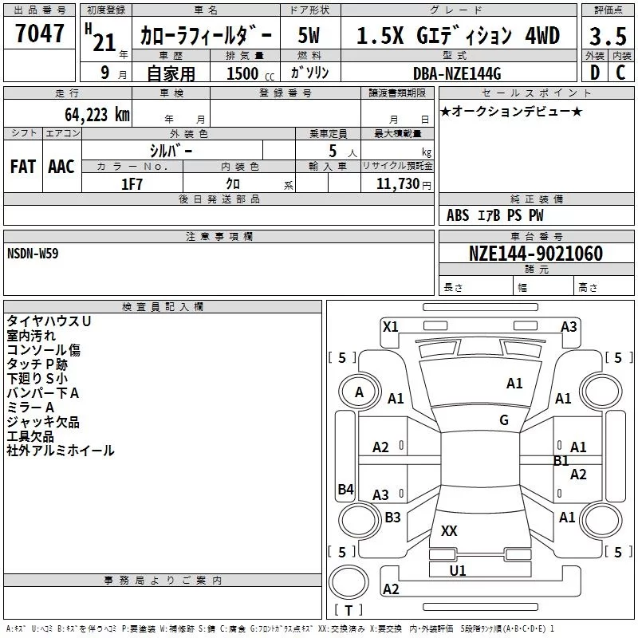
Task: Select the 乗車定員 label
Action: 328,133
